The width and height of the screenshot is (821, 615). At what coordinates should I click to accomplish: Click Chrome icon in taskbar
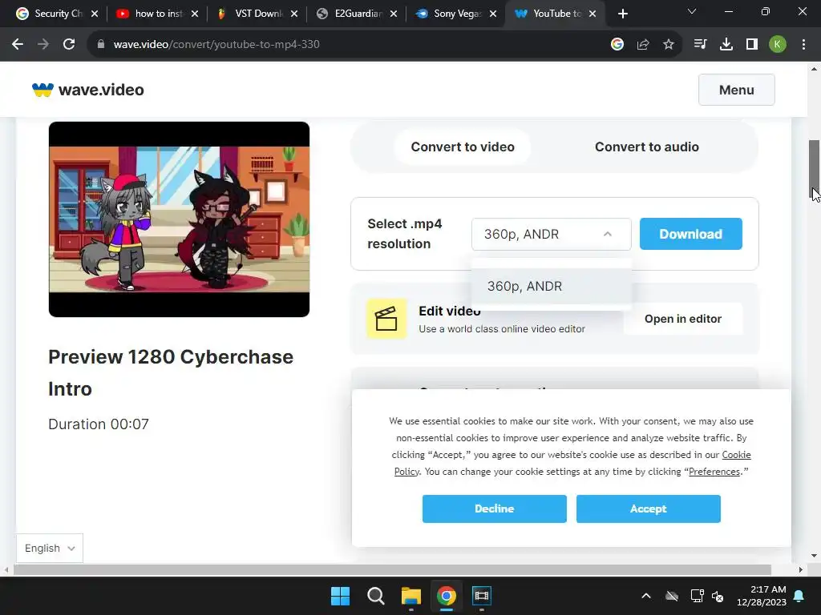point(446,596)
